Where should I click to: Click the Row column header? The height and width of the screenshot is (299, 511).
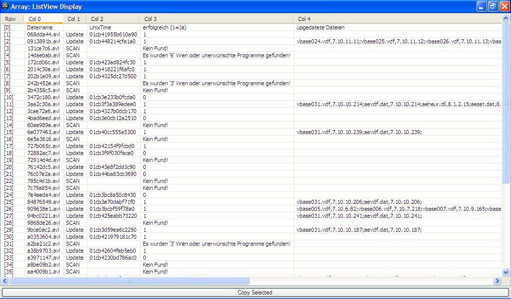[11, 19]
